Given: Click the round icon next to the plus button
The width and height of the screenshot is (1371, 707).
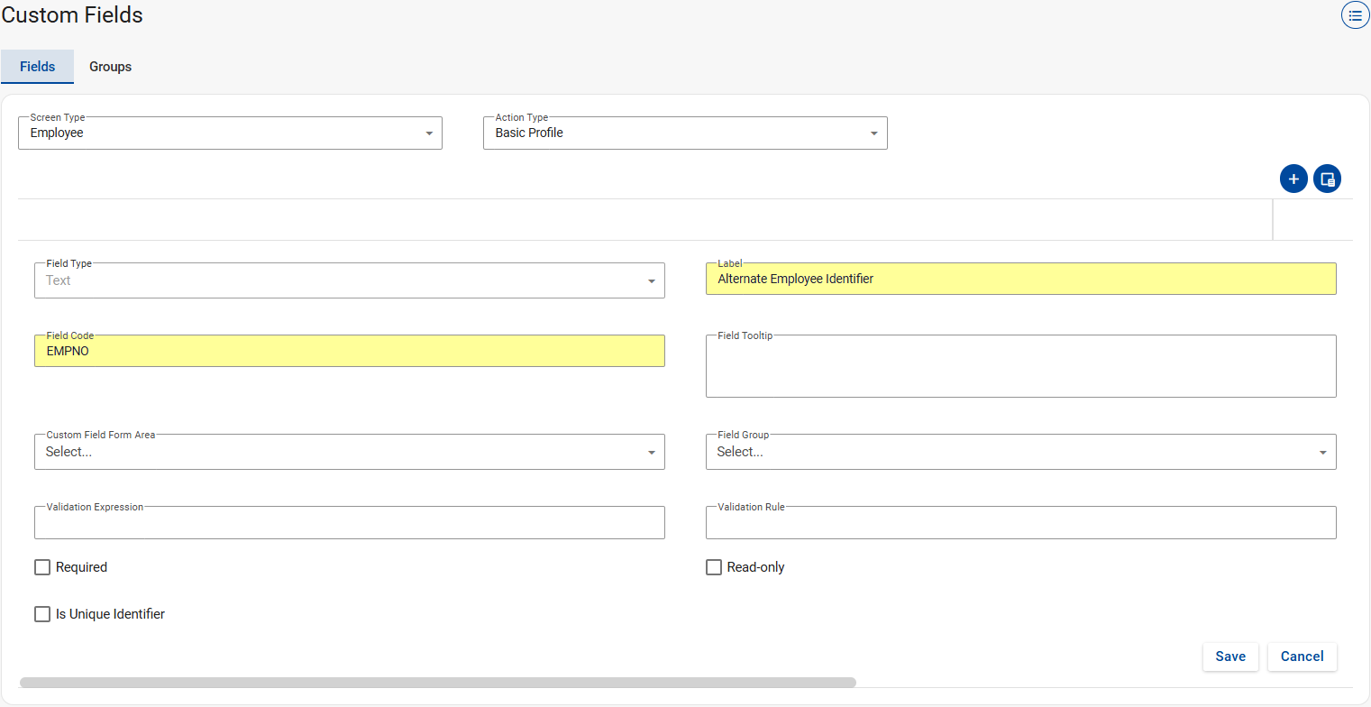Looking at the screenshot, I should (1327, 179).
